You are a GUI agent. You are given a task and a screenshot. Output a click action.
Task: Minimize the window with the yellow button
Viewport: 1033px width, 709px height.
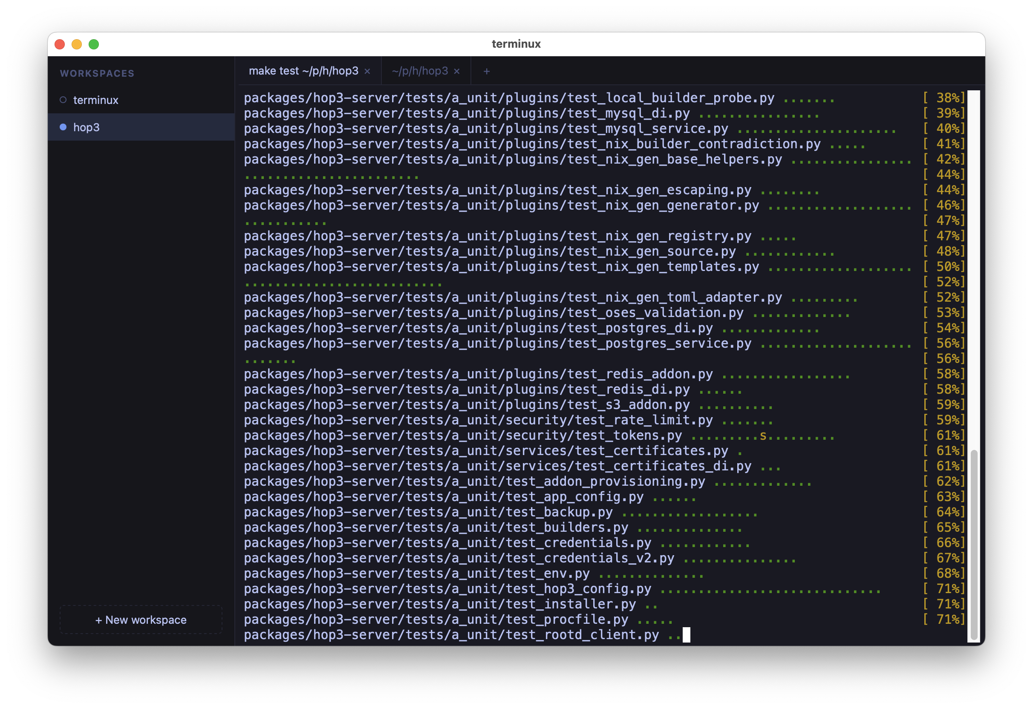click(x=77, y=44)
